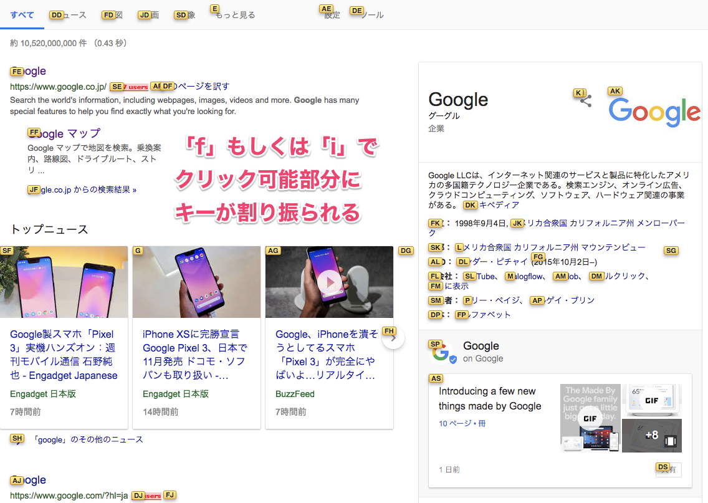Click the Google マップ sitelink

pos(64,133)
